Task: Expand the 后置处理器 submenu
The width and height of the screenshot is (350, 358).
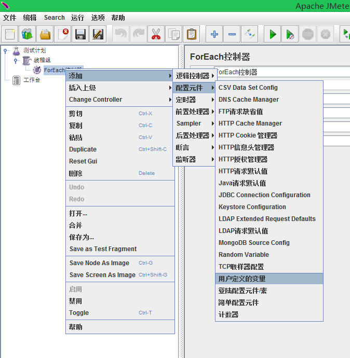Action: (x=194, y=135)
